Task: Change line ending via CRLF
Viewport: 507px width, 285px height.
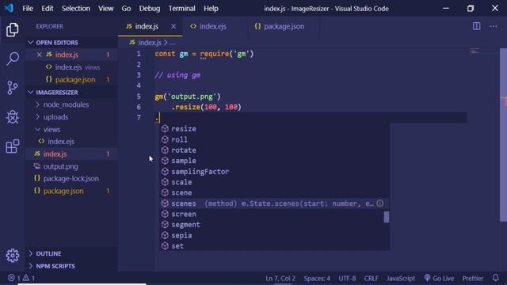Action: [372, 278]
